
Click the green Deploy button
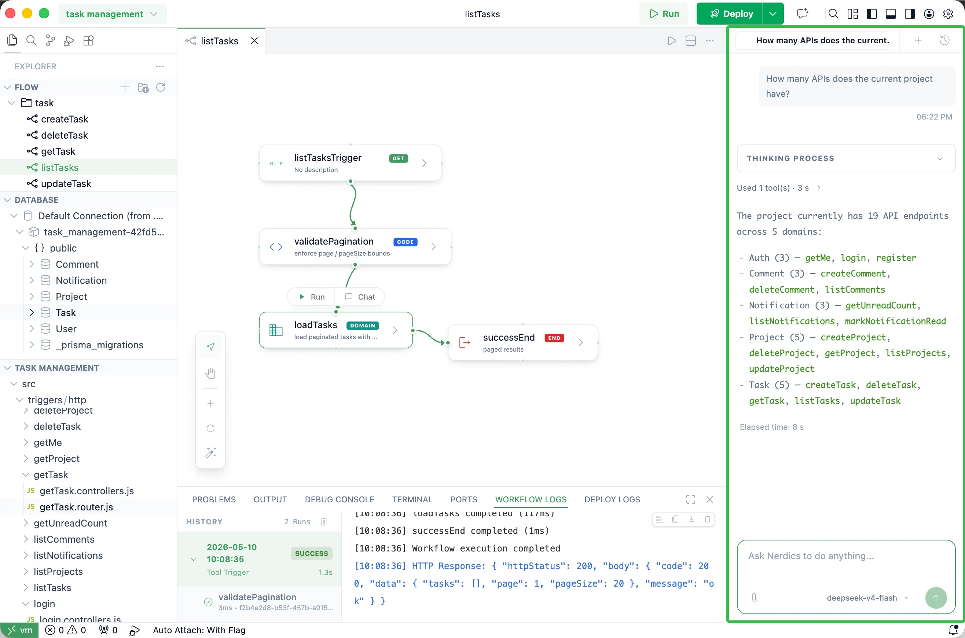tap(730, 14)
